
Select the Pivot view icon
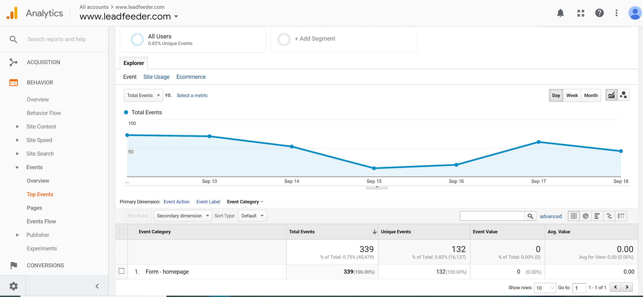pos(621,216)
